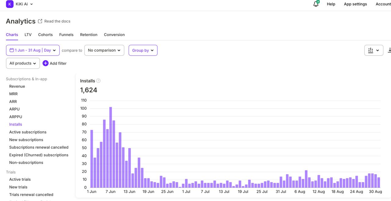Click the tallest bar near 7 Jun
This screenshot has width=391, height=201.
click(x=111, y=147)
